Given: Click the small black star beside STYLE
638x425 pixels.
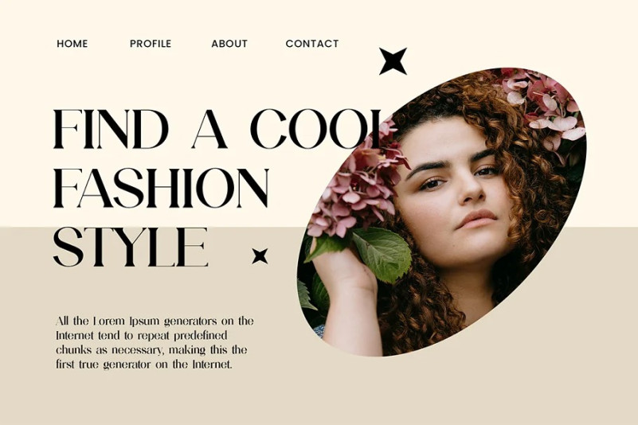Looking at the screenshot, I should pos(260,255).
